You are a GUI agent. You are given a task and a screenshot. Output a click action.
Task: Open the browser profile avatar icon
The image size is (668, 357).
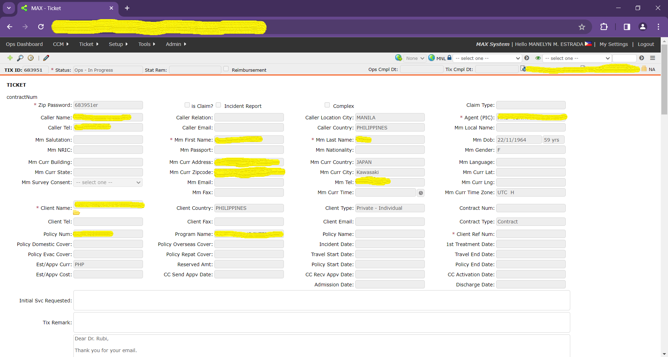pyautogui.click(x=643, y=27)
